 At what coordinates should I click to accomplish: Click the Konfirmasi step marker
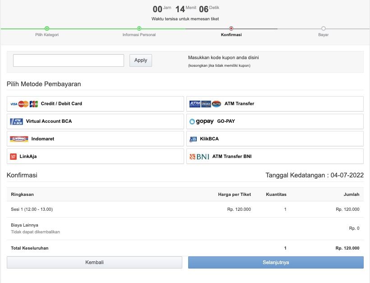click(x=231, y=28)
